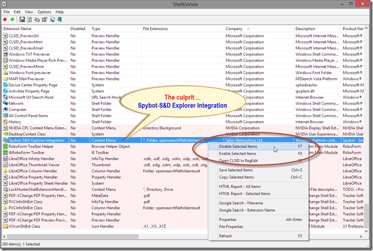373x251 pixels.
Task: Click the properties toolbar icon
Action: tap(43, 19)
